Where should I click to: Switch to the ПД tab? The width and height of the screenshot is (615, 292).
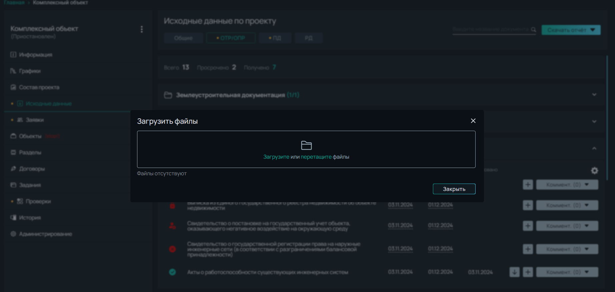[x=275, y=38]
